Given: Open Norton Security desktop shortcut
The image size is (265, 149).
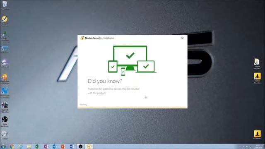Looking at the screenshot, I should pyautogui.click(x=5, y=21).
